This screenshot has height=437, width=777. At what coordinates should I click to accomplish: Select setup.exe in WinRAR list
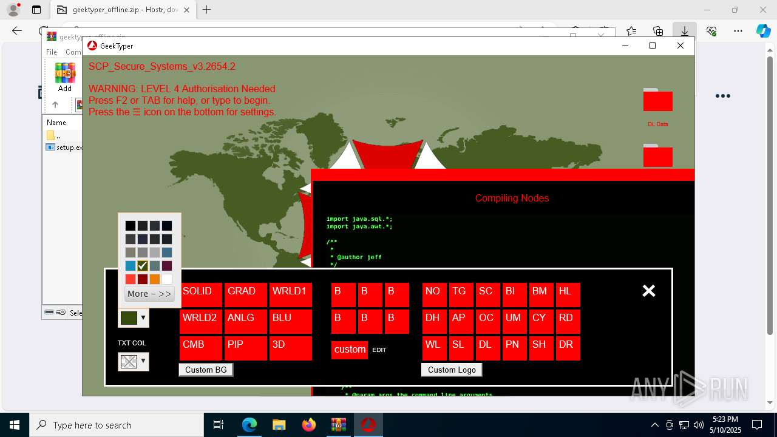click(64, 147)
